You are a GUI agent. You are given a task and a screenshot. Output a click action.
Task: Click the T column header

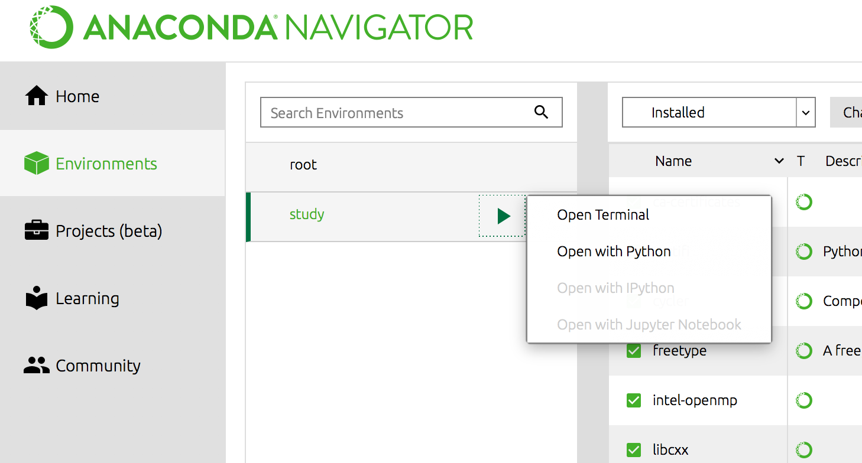801,161
